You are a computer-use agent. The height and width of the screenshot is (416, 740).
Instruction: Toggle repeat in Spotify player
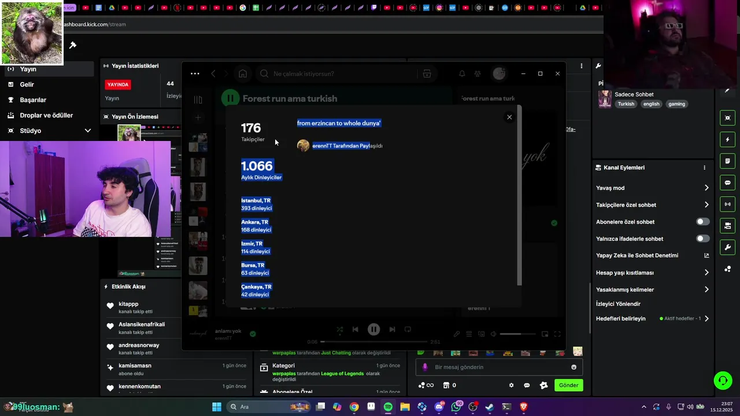[x=408, y=329]
